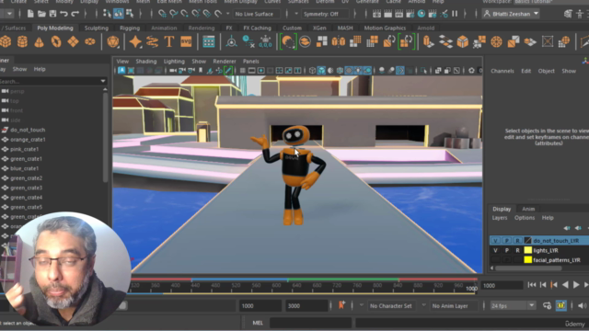This screenshot has width=589, height=331.
Task: Create a polygon cube from the shelf
Action: 6,41
